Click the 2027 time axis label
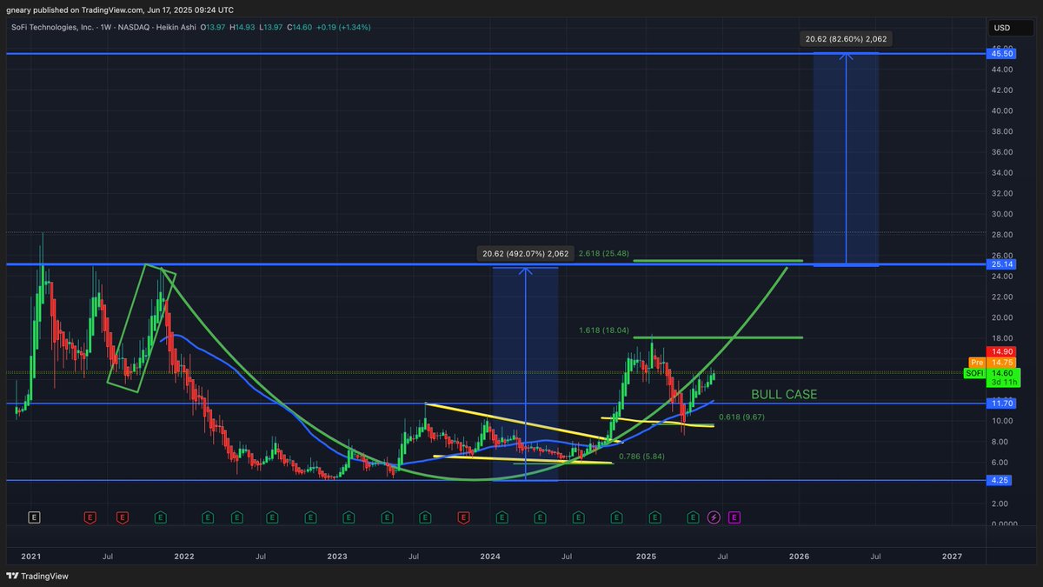This screenshot has width=1043, height=587. 952,556
